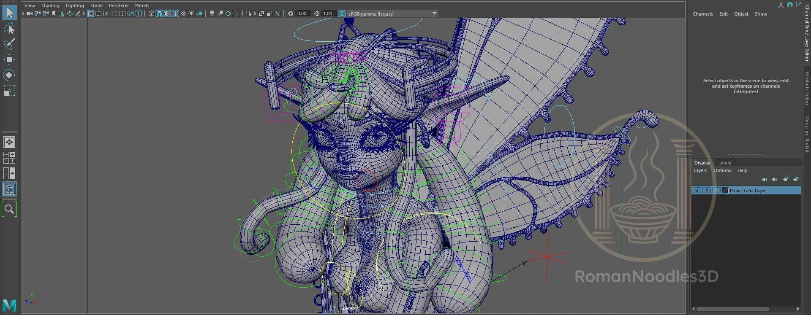Image resolution: width=811 pixels, height=315 pixels.
Task: Open the Channel Box Object menu
Action: 741,14
